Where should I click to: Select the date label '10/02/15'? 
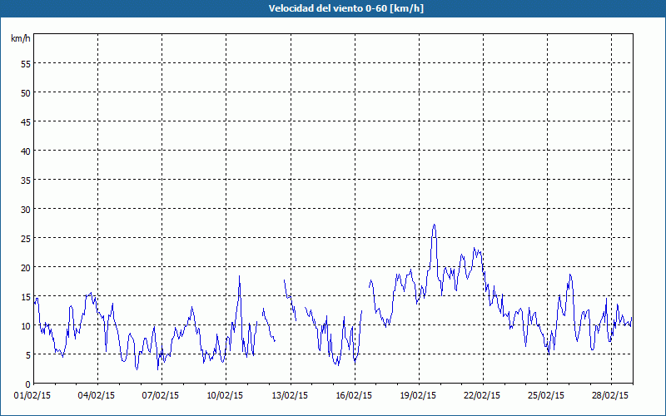[225, 395]
